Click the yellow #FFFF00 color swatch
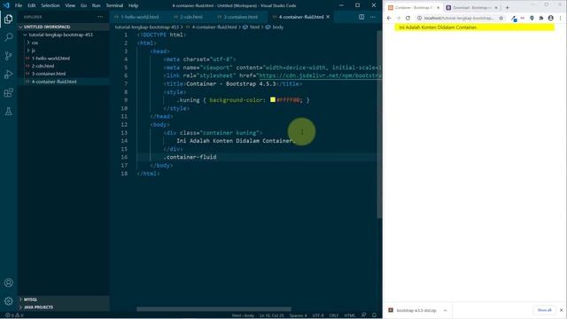This screenshot has width=567, height=319. pos(273,100)
